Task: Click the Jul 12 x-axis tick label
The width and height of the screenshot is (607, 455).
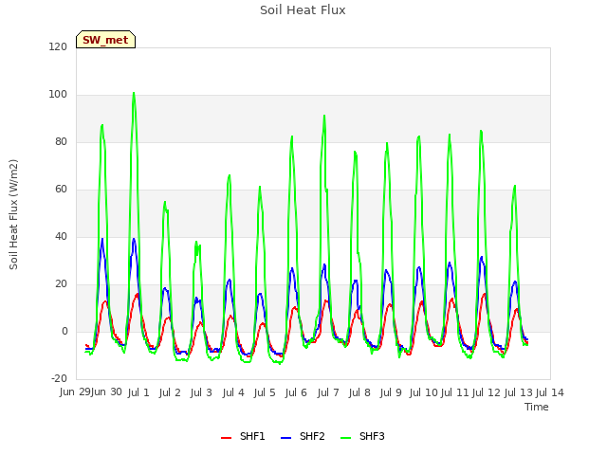Action: (487, 392)
